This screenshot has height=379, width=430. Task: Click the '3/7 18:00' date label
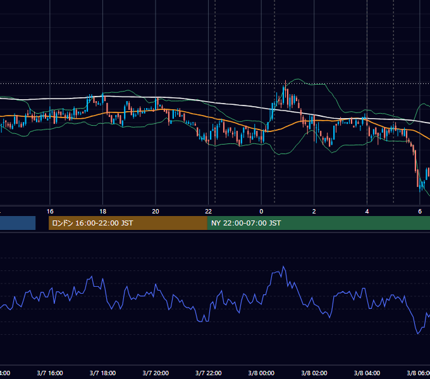click(x=102, y=373)
